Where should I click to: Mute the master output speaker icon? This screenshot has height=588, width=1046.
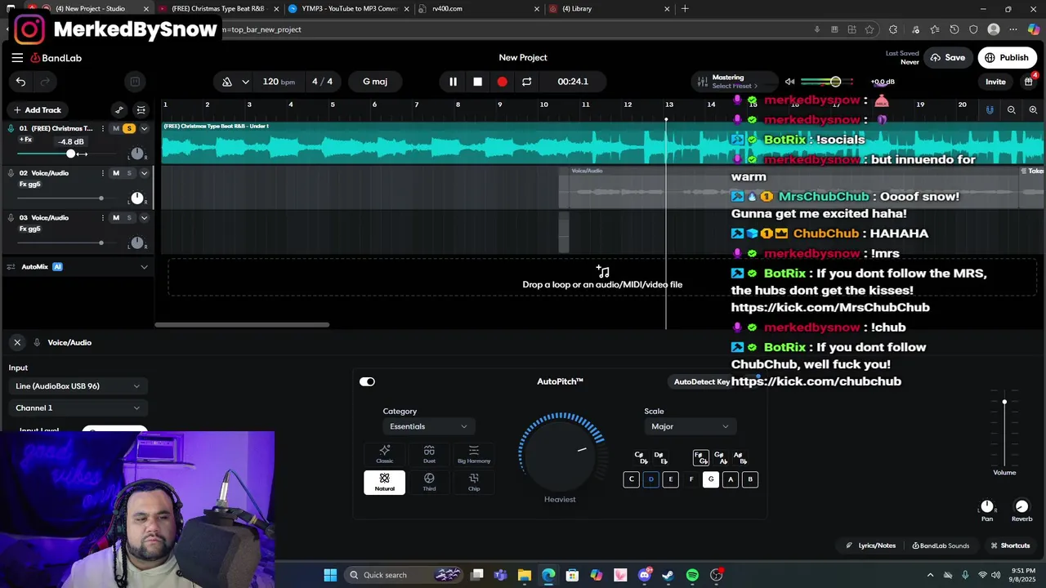click(x=789, y=82)
